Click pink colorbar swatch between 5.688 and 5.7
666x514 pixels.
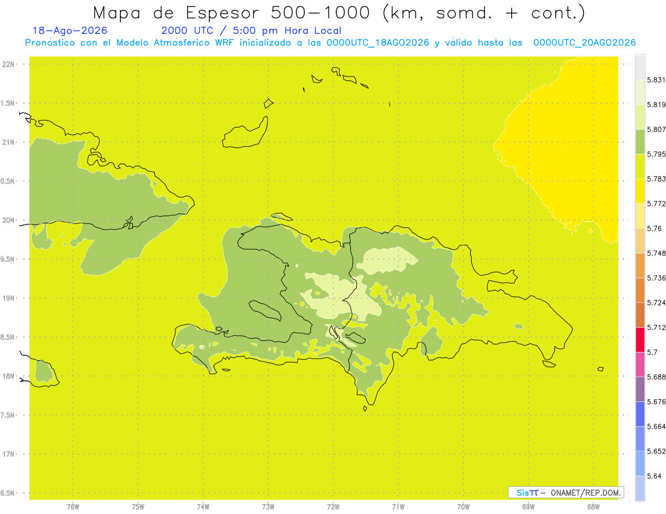coord(640,364)
